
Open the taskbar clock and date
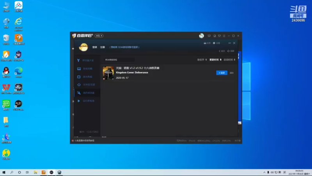[300, 172]
